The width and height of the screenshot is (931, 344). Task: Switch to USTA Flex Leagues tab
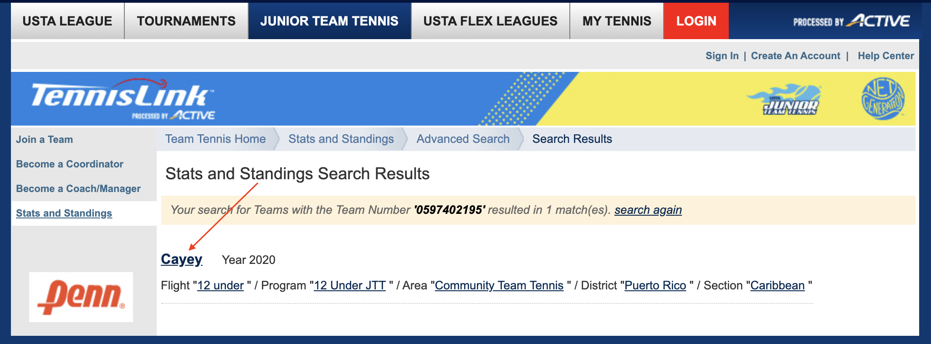pyautogui.click(x=491, y=21)
